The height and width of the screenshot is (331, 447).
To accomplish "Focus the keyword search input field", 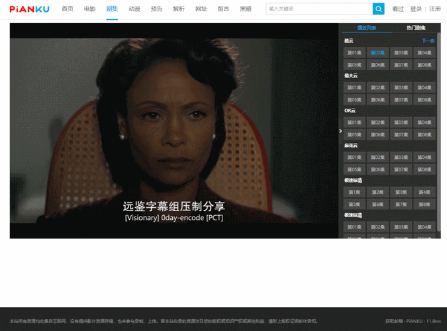I will point(319,9).
